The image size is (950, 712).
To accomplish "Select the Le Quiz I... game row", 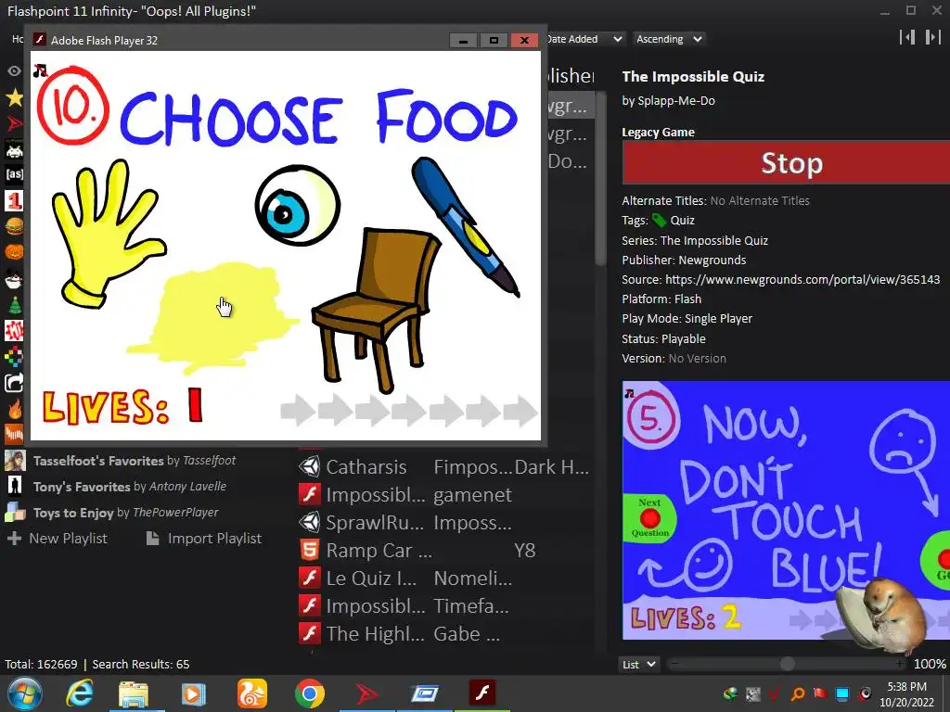I will point(444,578).
